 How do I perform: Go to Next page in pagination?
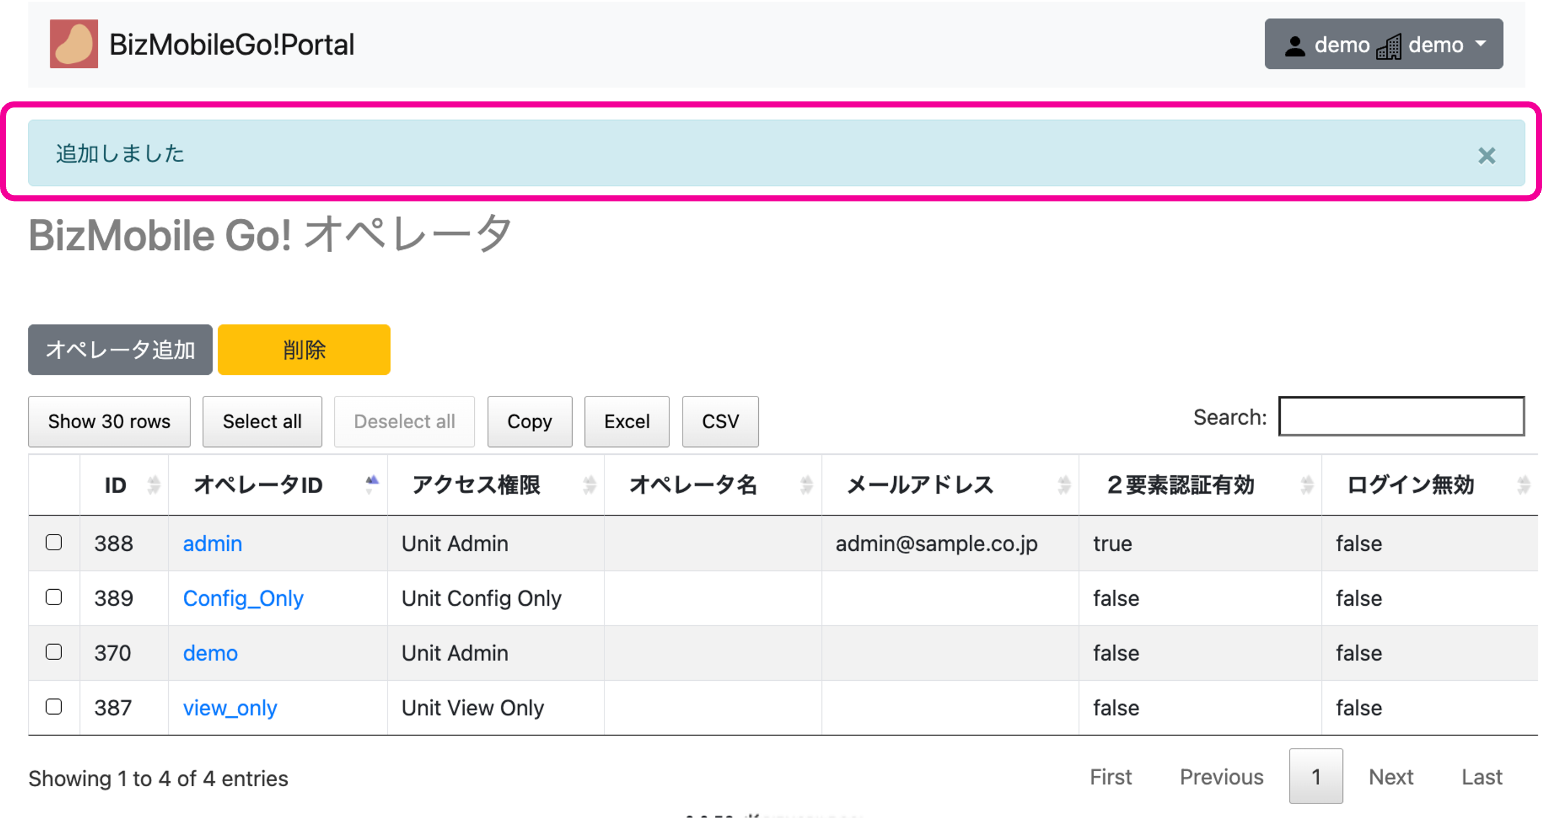[x=1390, y=777]
